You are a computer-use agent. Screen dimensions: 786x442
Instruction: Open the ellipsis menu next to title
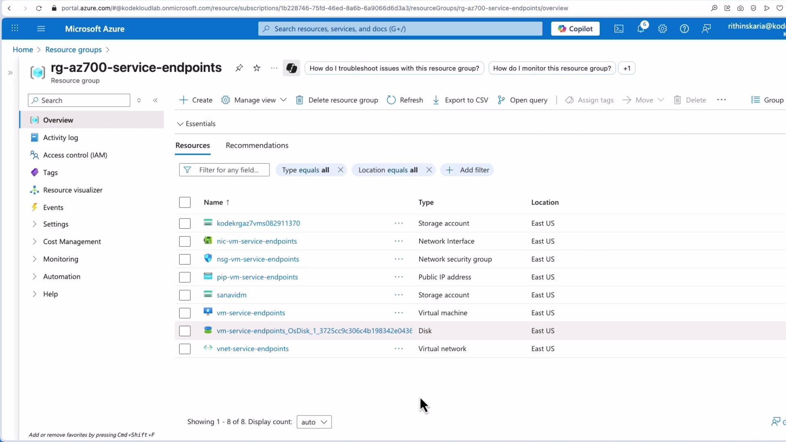(274, 68)
